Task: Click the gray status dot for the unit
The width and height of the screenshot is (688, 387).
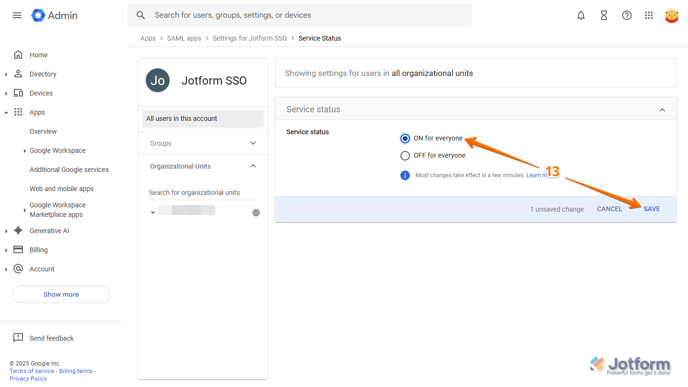Action: point(256,213)
